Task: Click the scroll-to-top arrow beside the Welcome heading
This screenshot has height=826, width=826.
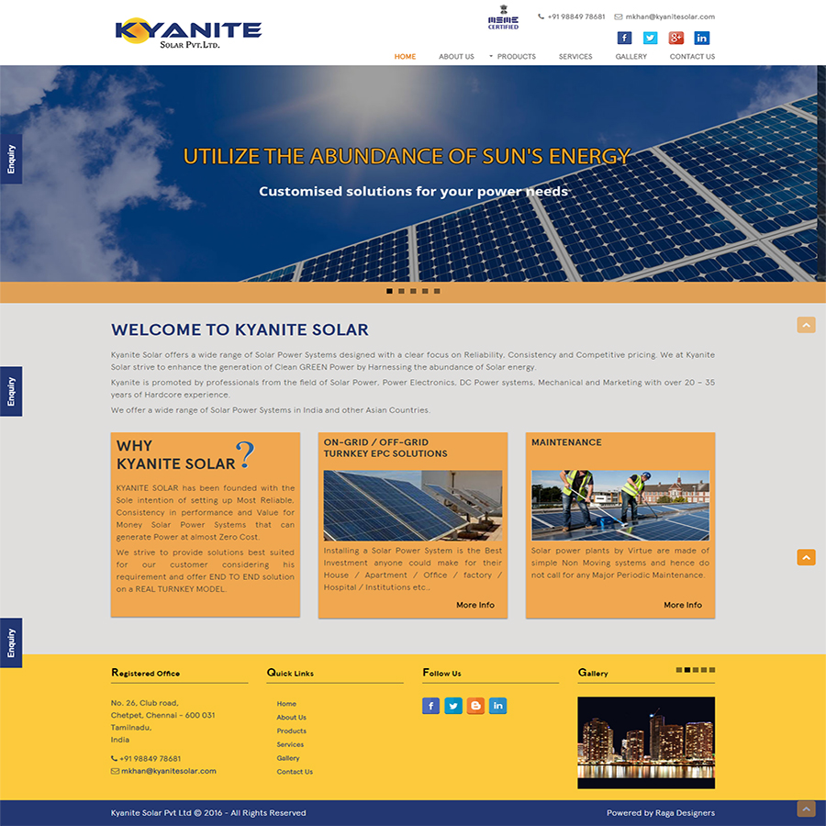Action: tap(806, 325)
